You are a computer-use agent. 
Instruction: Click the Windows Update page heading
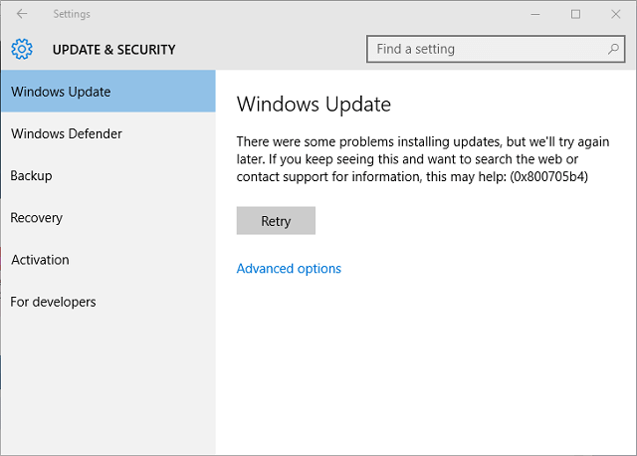(314, 105)
